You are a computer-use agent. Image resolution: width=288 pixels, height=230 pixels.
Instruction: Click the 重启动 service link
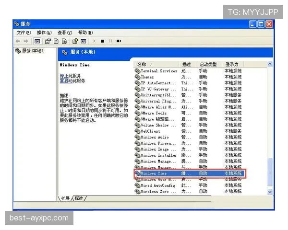(66, 80)
